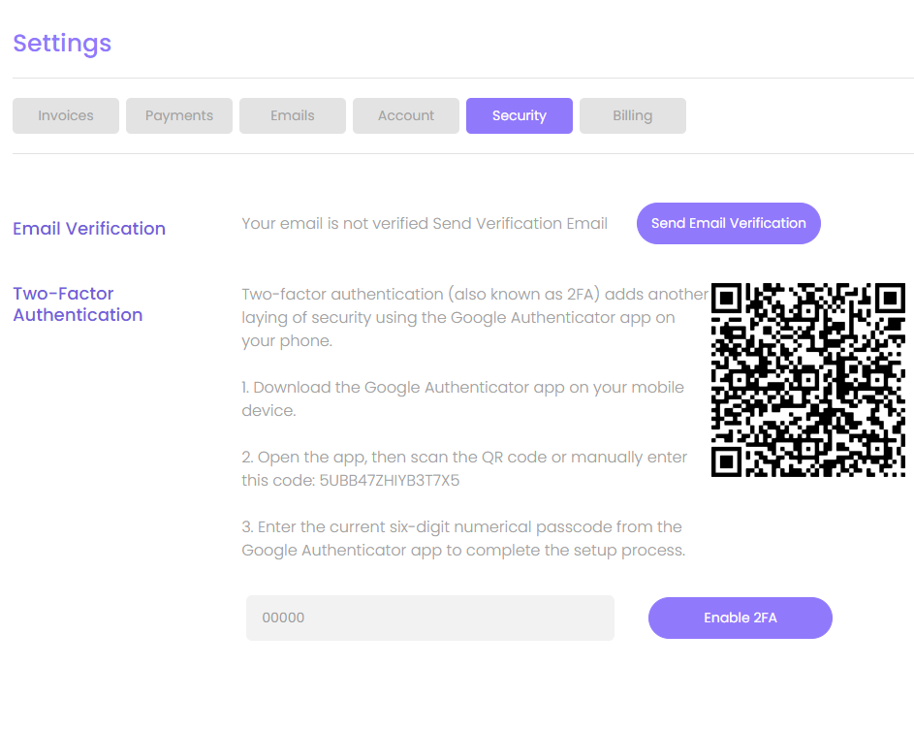
Task: Click the Two-Factor Authentication section label
Action: (x=78, y=304)
